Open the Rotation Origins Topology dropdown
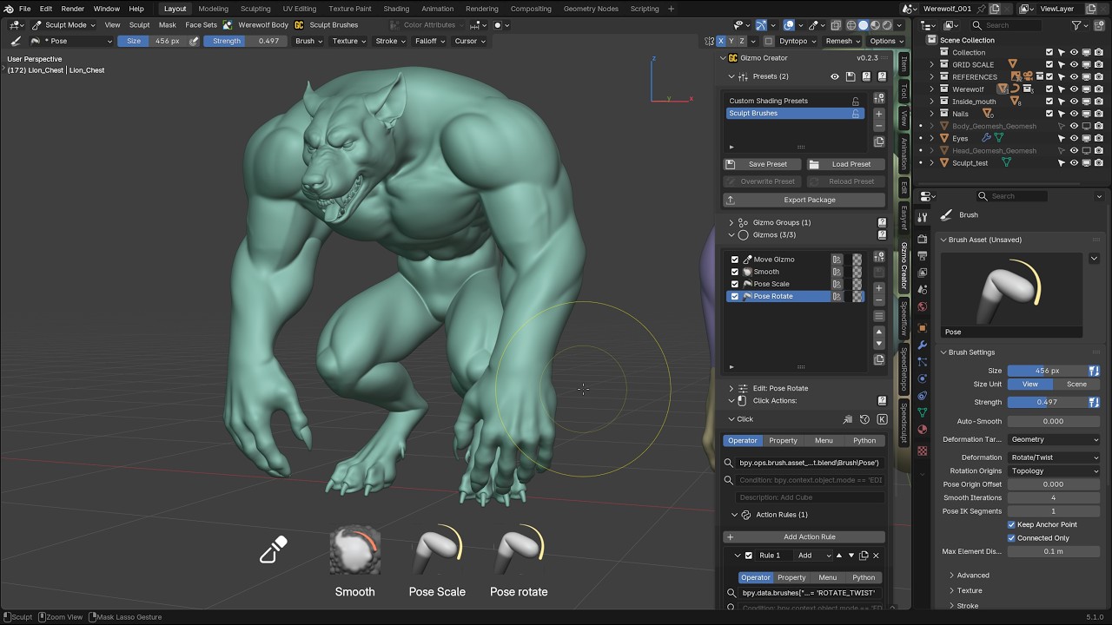Image resolution: width=1112 pixels, height=625 pixels. (x=1054, y=470)
